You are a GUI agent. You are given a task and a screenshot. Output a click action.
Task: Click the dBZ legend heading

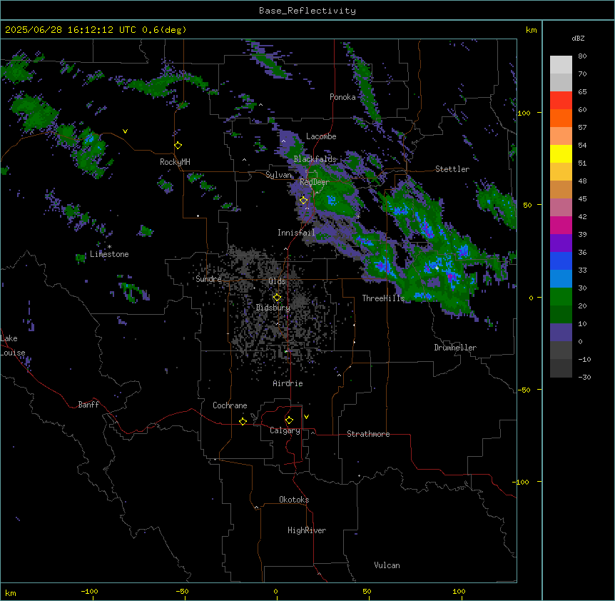click(578, 39)
